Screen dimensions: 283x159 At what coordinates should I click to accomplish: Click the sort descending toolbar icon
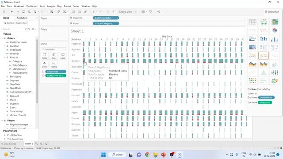click(x=85, y=12)
